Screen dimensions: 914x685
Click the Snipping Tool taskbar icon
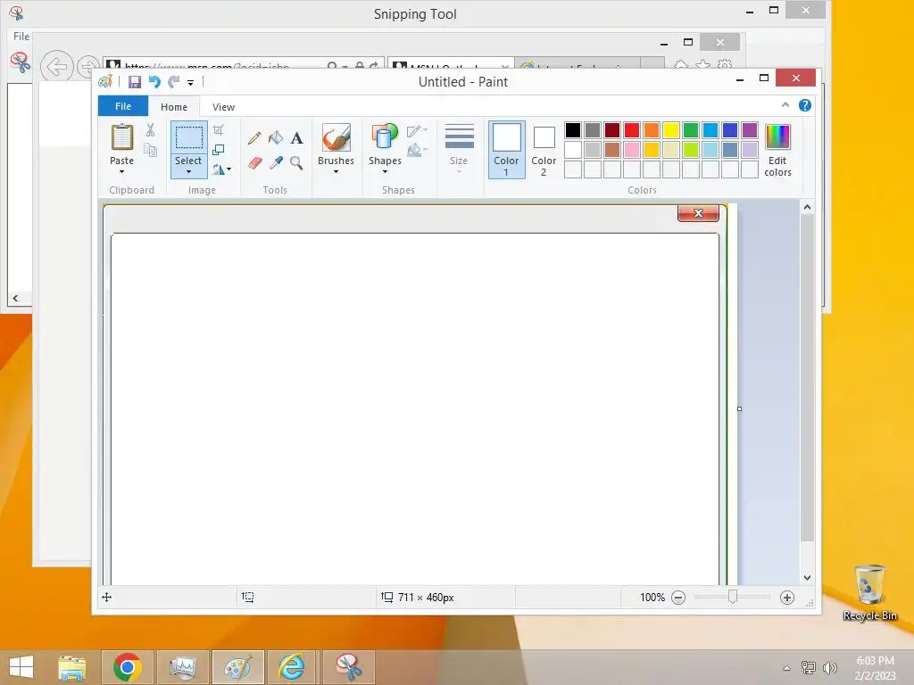pos(348,667)
